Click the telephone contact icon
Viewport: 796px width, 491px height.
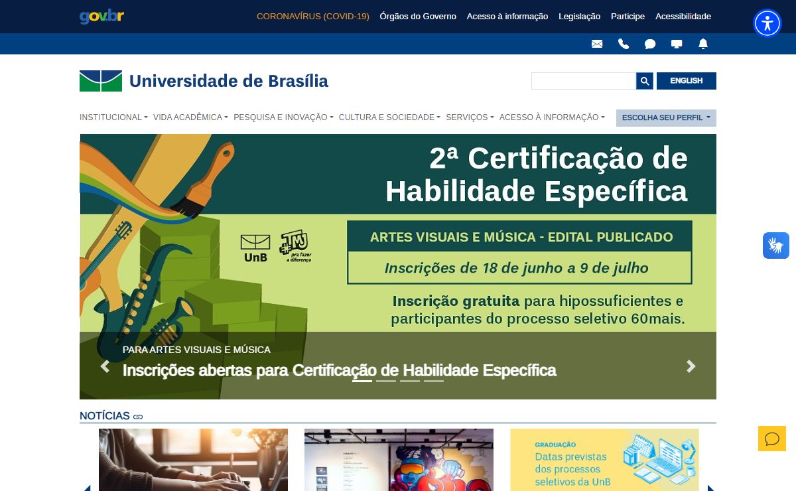coord(624,44)
